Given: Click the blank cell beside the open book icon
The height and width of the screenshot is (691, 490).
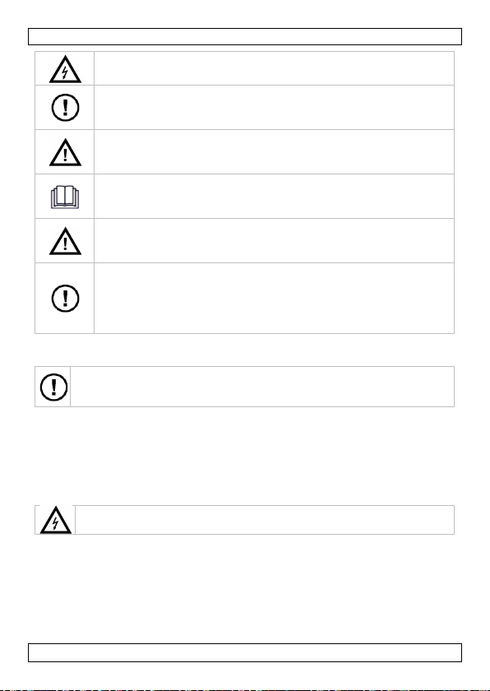Looking at the screenshot, I should tap(274, 197).
